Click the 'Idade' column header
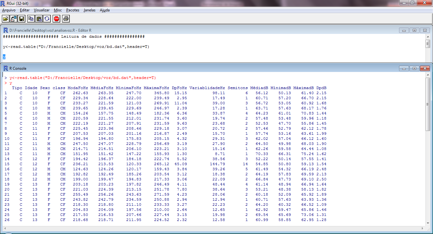The width and height of the screenshot is (433, 234). click(x=31, y=88)
